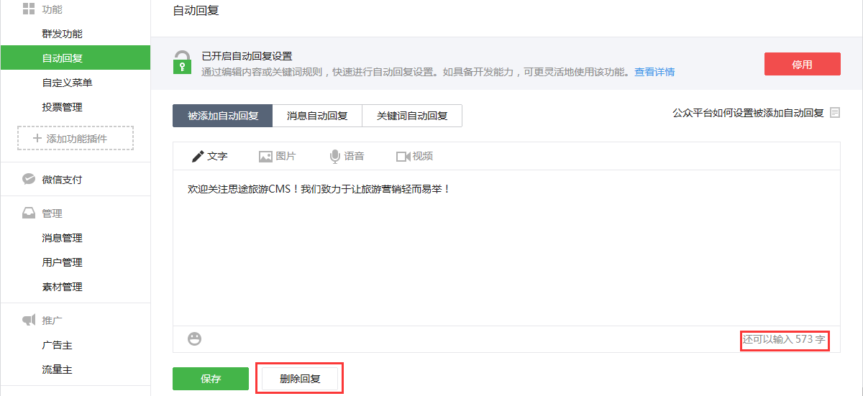
Task: Click the green 保存 button
Action: pos(211,379)
